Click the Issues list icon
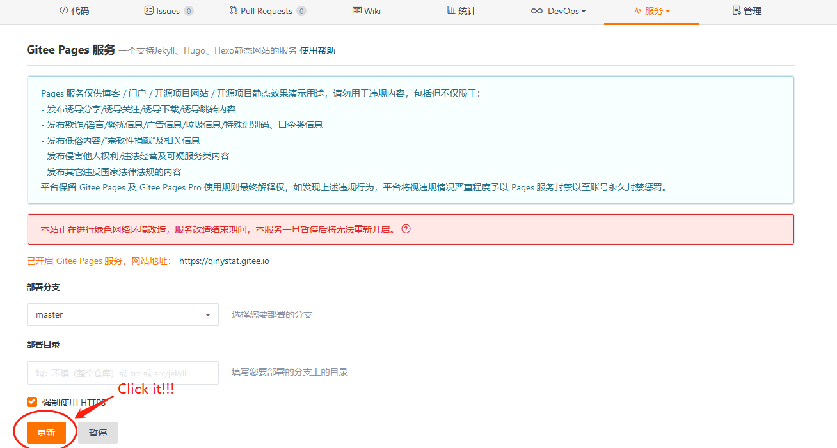 pos(149,11)
